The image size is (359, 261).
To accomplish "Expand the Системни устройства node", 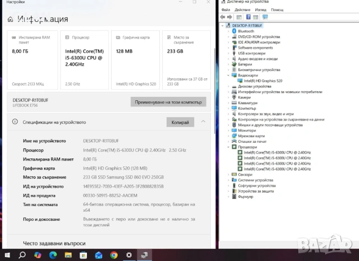I will click(x=228, y=180).
